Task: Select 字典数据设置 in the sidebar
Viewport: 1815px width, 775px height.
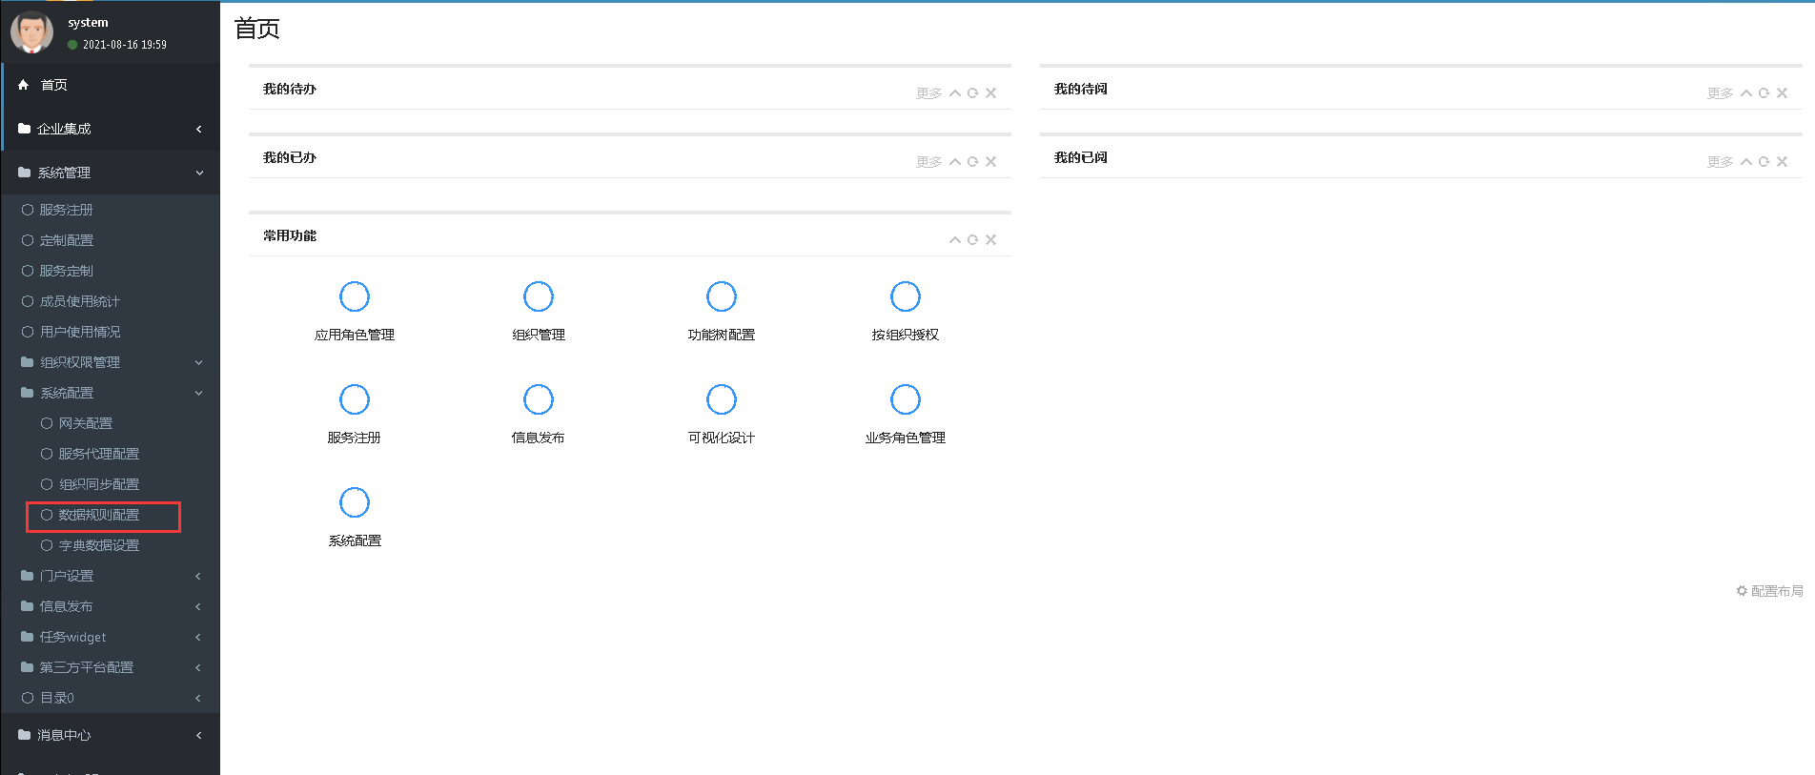Action: 99,545
